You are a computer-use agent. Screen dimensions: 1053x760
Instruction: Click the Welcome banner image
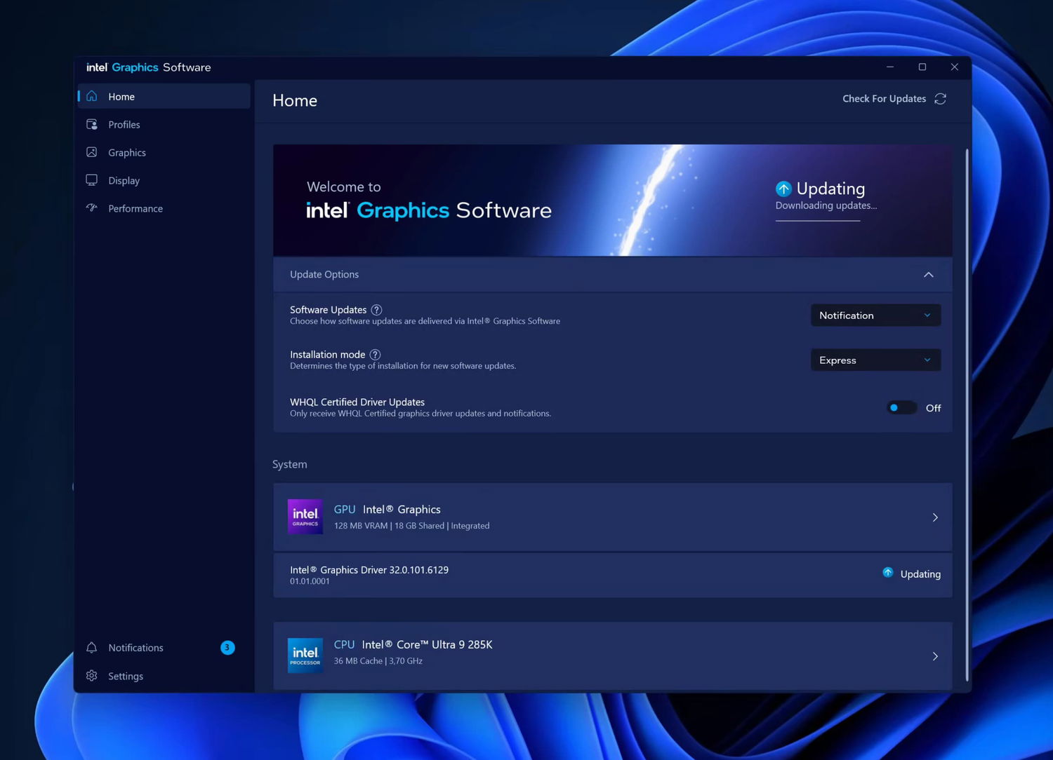click(x=612, y=201)
